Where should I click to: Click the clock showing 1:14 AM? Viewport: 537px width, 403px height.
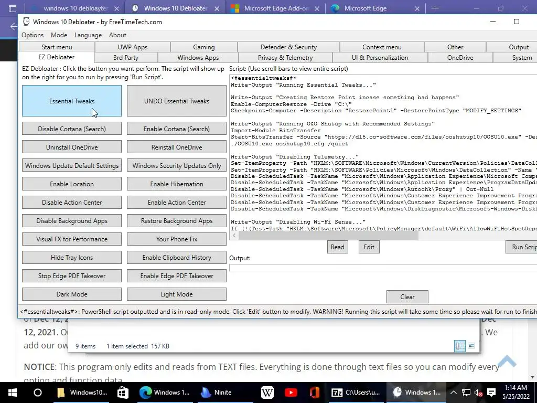[515, 388]
